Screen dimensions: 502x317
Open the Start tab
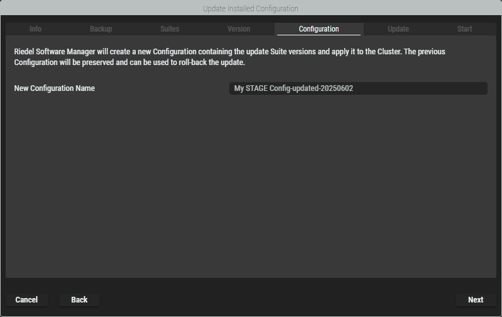point(464,29)
